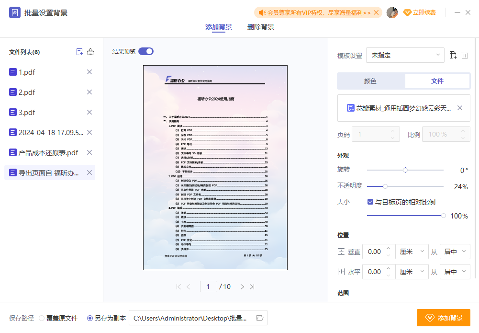This screenshot has height=333, width=479.
Task: Remove 产品成本还原表.pdf from the list
Action: 89,152
